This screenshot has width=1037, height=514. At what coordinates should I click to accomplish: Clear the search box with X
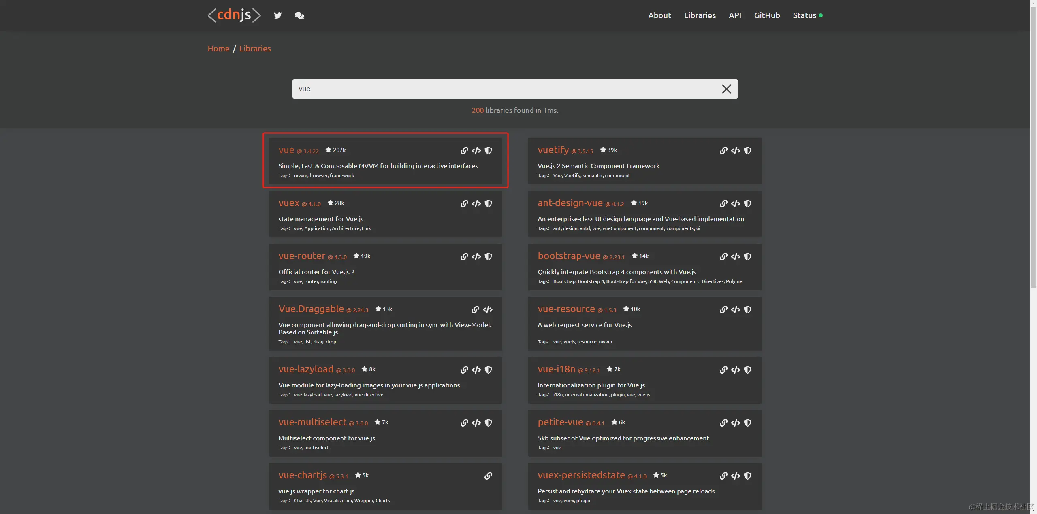point(727,89)
